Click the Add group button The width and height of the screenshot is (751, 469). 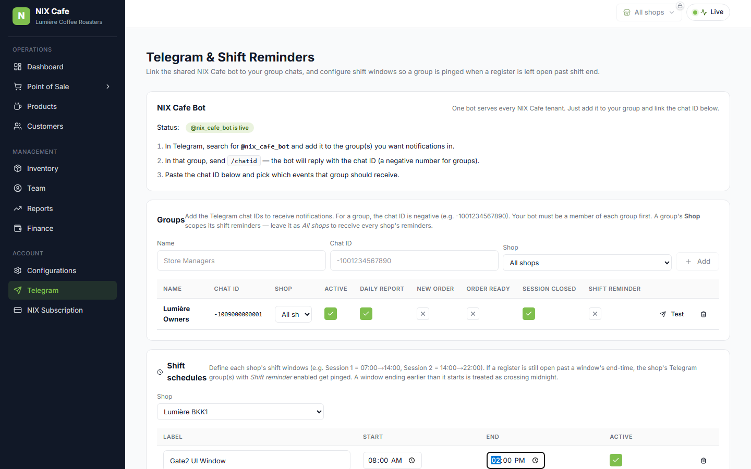click(x=697, y=262)
